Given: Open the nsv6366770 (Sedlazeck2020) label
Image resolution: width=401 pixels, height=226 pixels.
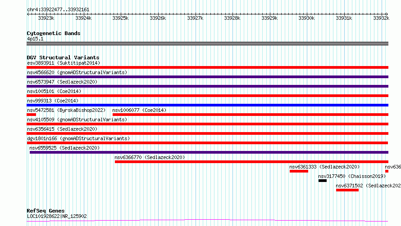Looking at the screenshot, I should point(150,157).
